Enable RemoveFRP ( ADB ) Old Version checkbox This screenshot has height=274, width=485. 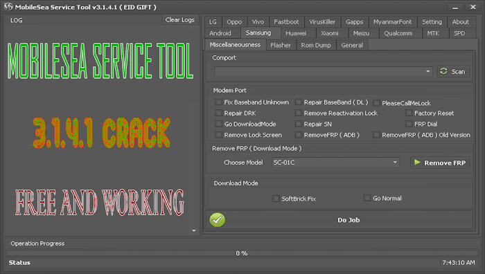pyautogui.click(x=376, y=135)
